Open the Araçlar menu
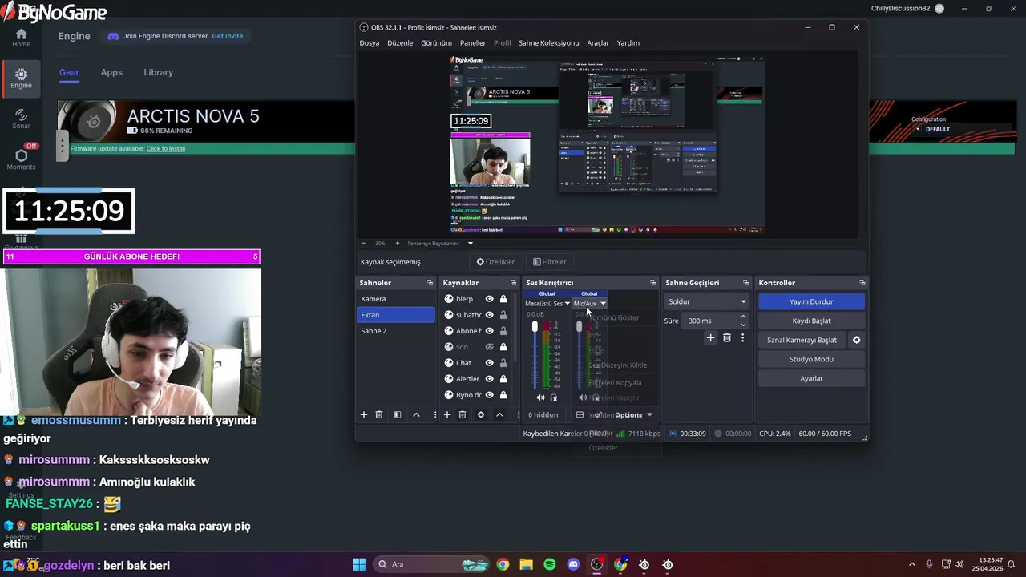Viewport: 1026px width, 577px height. coord(598,42)
